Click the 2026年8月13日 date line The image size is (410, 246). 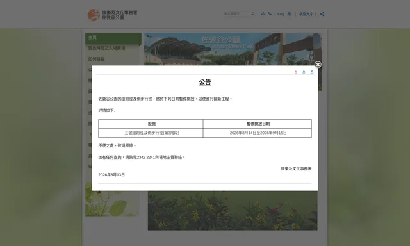coord(111,175)
